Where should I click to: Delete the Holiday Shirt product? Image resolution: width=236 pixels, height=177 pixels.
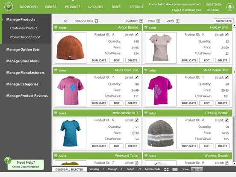pos(222,60)
